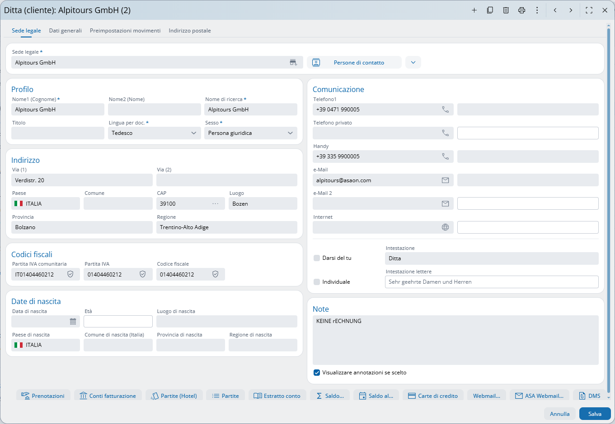Open calendar picker for Data di nascita
Image resolution: width=615 pixels, height=424 pixels.
pos(73,322)
